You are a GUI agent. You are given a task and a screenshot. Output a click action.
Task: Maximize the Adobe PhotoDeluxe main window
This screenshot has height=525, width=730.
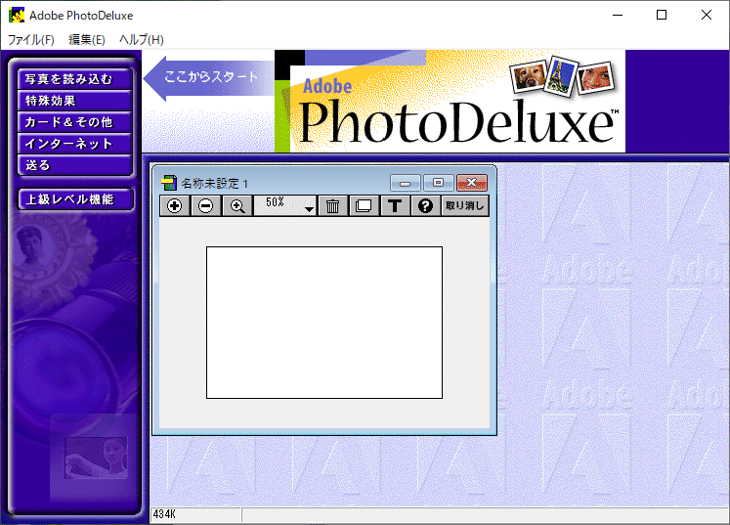pos(661,15)
